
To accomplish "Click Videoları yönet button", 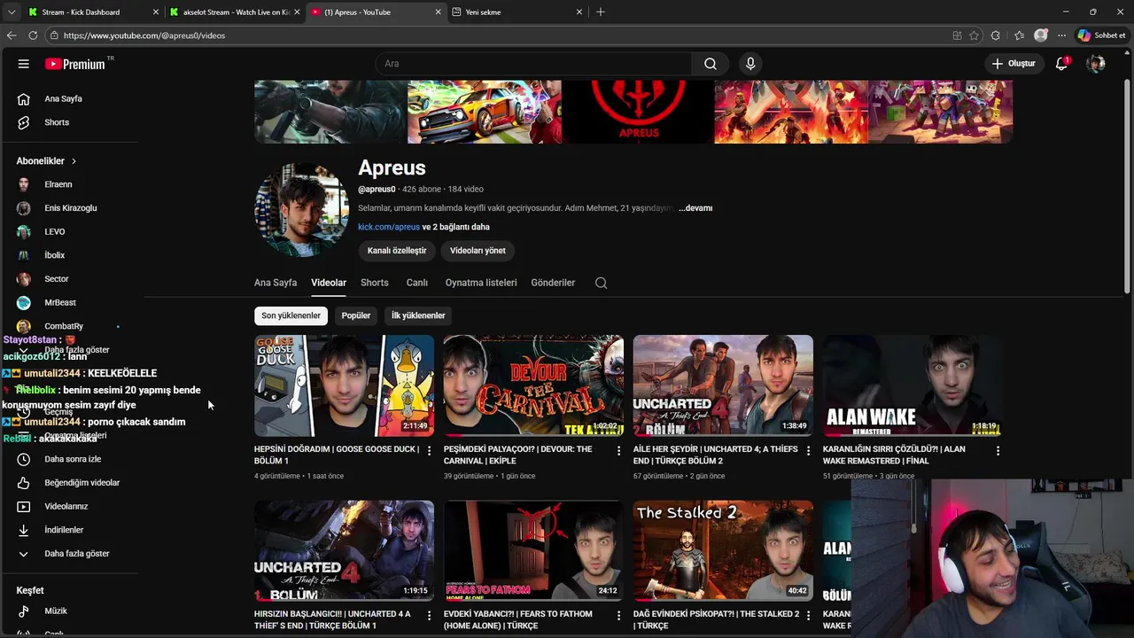I will pyautogui.click(x=478, y=251).
